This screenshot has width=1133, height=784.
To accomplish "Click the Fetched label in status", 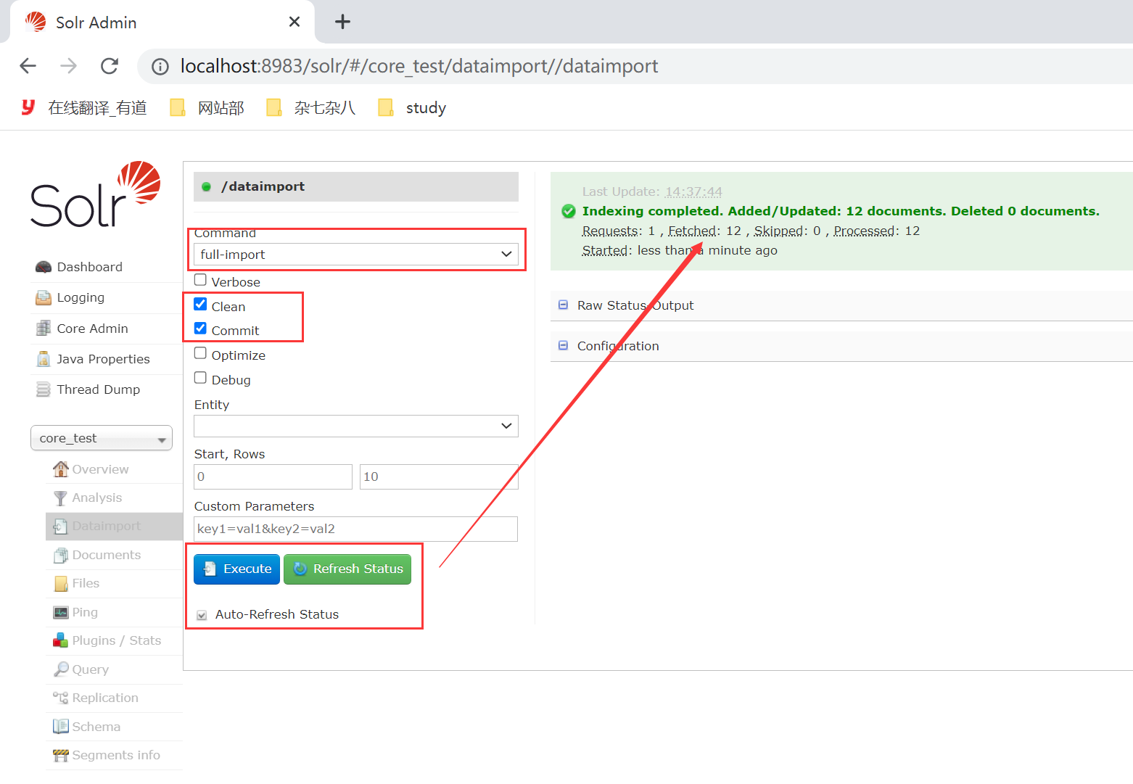I will coord(692,231).
